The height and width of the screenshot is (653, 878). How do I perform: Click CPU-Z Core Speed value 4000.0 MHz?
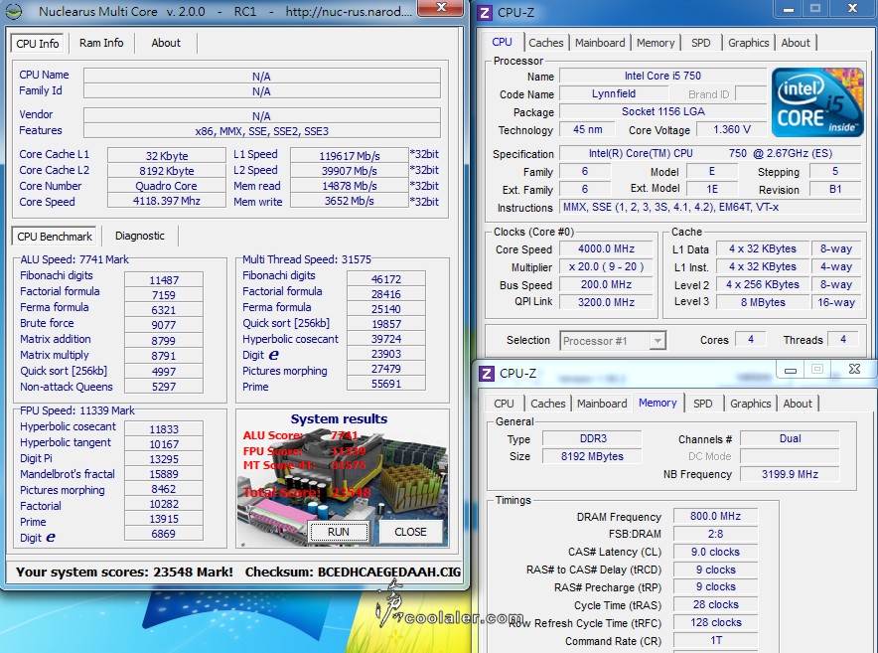[606, 248]
